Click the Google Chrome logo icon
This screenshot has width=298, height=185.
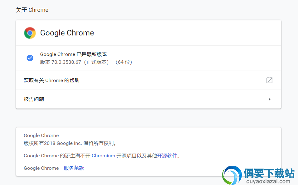30,33
